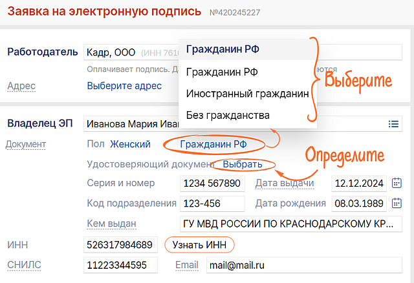414x283 pixels.
Task: Edit the ИНН number field
Action: 121,246
